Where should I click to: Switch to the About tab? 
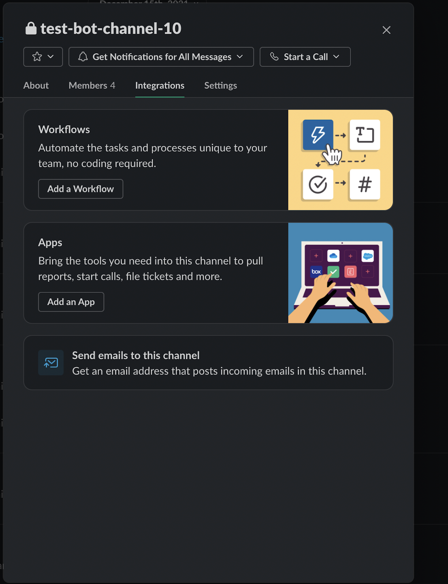tap(36, 85)
